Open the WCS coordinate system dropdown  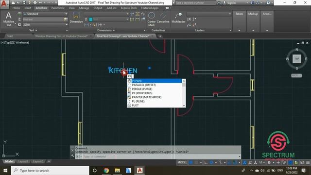pos(296,75)
